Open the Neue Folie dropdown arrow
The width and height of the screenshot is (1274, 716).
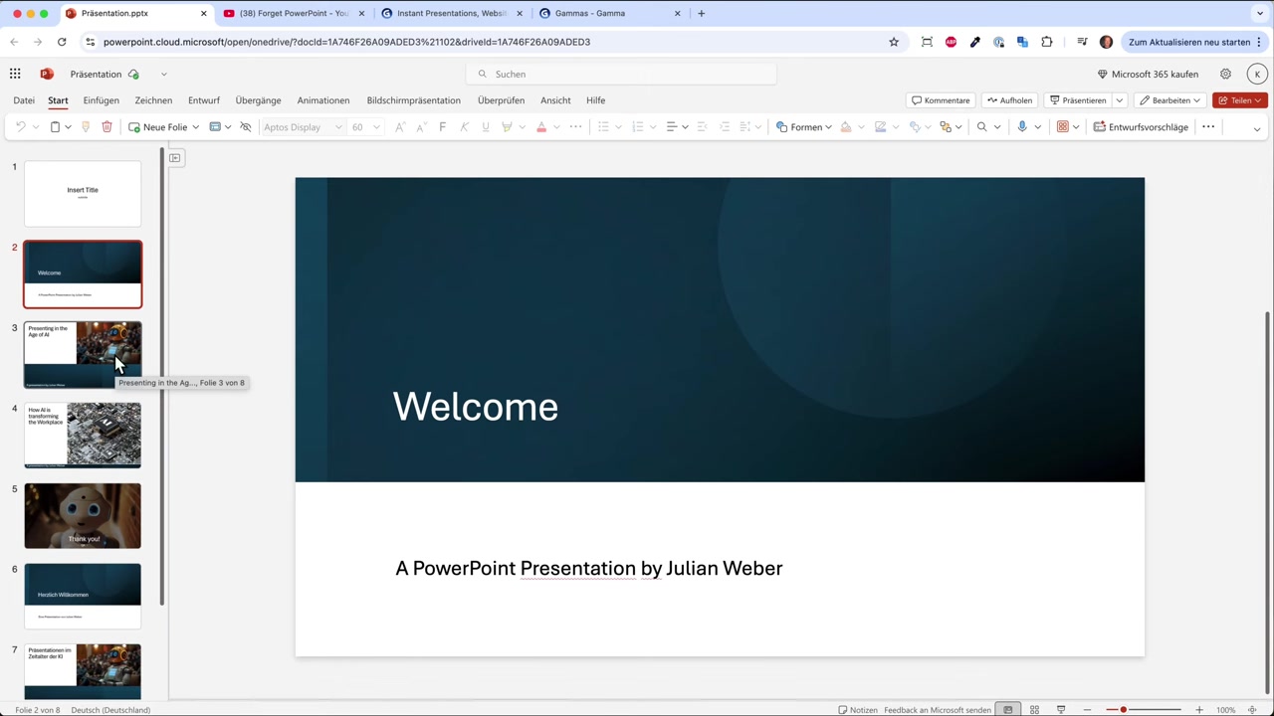pos(195,127)
